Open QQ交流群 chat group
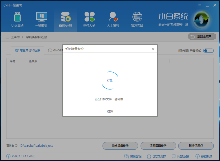The image size is (220, 161). pyautogui.click(x=156, y=156)
